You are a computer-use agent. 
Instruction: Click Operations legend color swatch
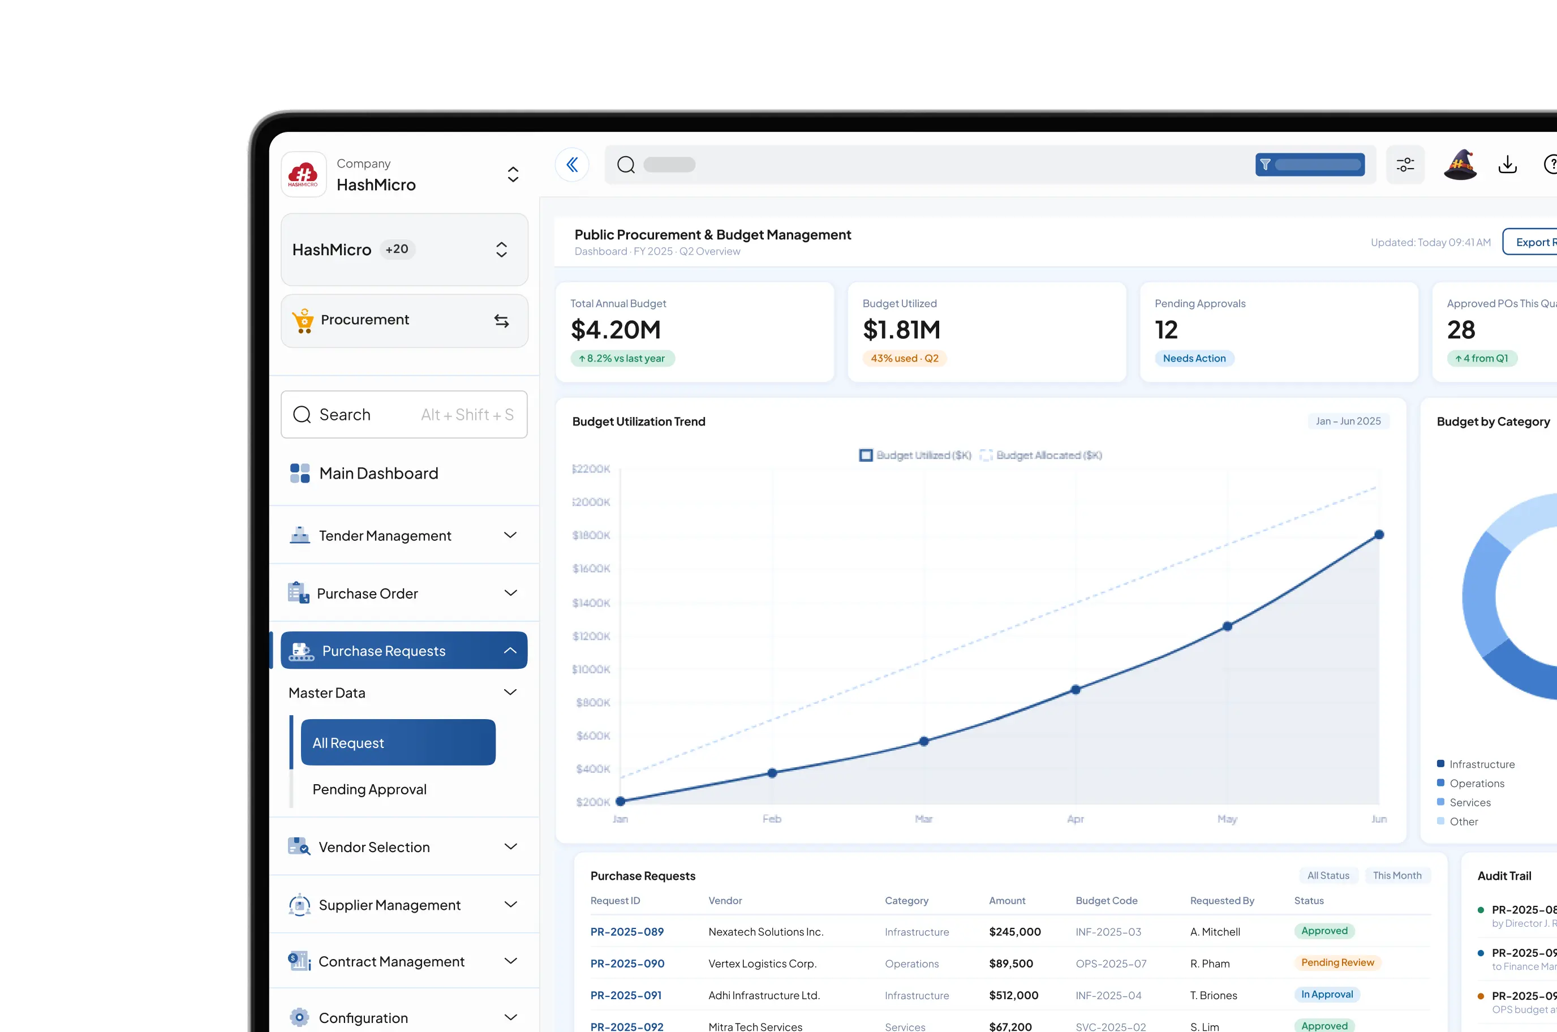click(x=1440, y=782)
